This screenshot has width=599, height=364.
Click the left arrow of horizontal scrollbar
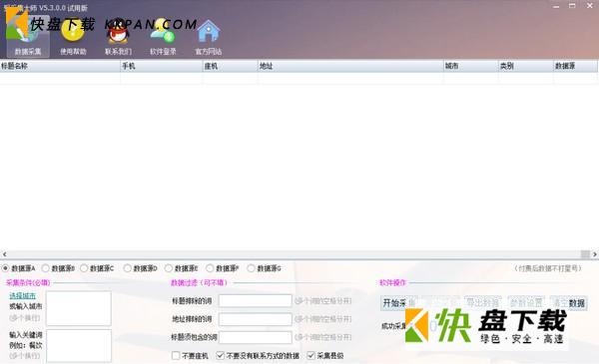coord(4,254)
